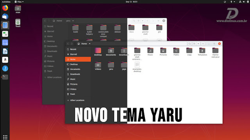The height and width of the screenshot is (140, 250).
Task: Open Activities overview in top bar
Action: [x=6, y=2]
